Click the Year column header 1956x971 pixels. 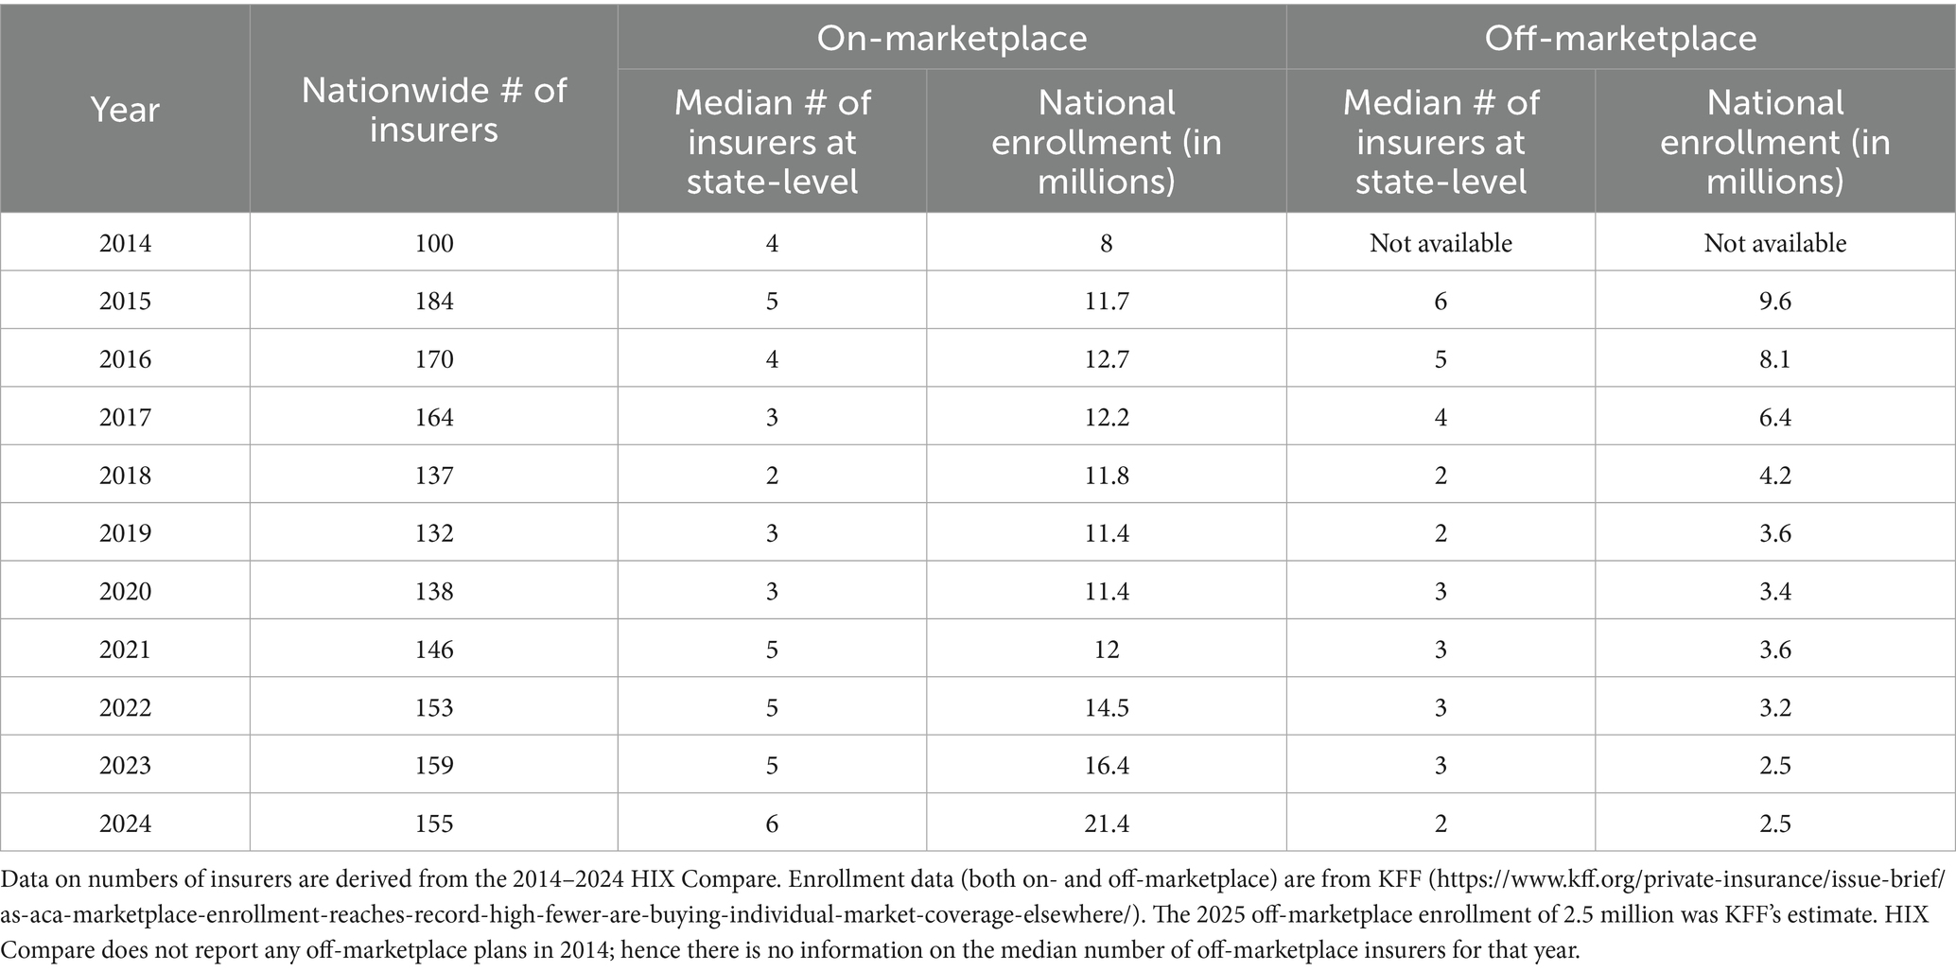pyautogui.click(x=125, y=110)
